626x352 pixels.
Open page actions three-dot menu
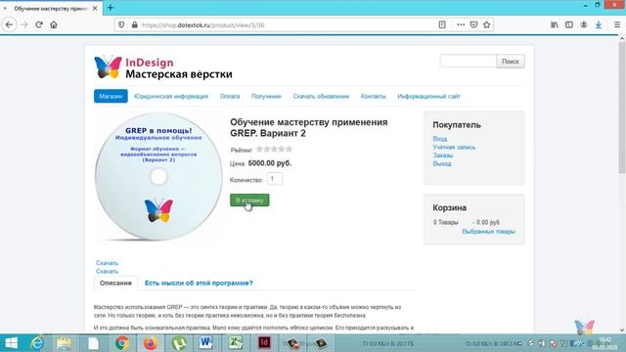click(x=461, y=24)
